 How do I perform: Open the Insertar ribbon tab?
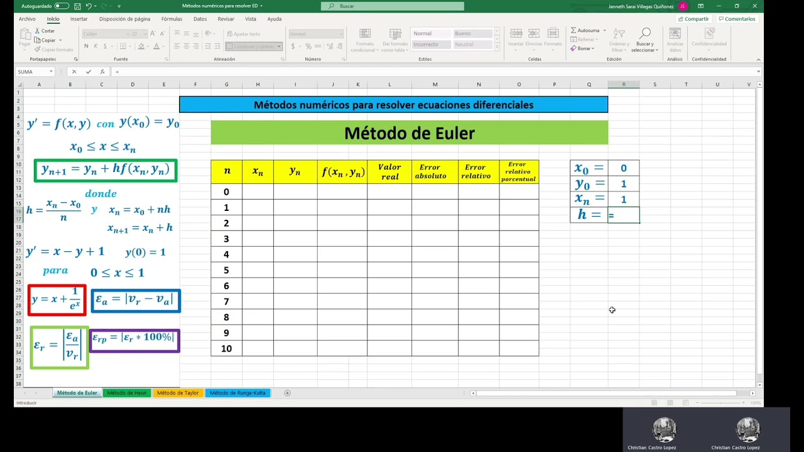click(x=79, y=19)
